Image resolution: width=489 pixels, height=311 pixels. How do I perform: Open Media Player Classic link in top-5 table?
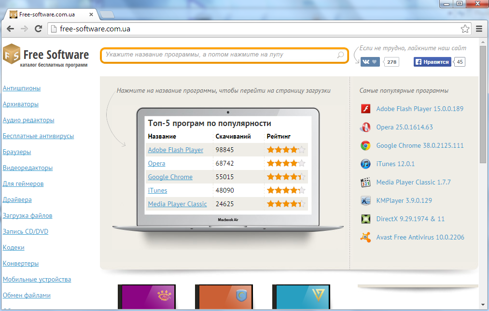(178, 204)
